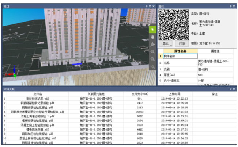Viewport: 238px width, 147px height.
Task: Select row 11 钢筋连接检验批报验.pdf
Action: pos(38,143)
